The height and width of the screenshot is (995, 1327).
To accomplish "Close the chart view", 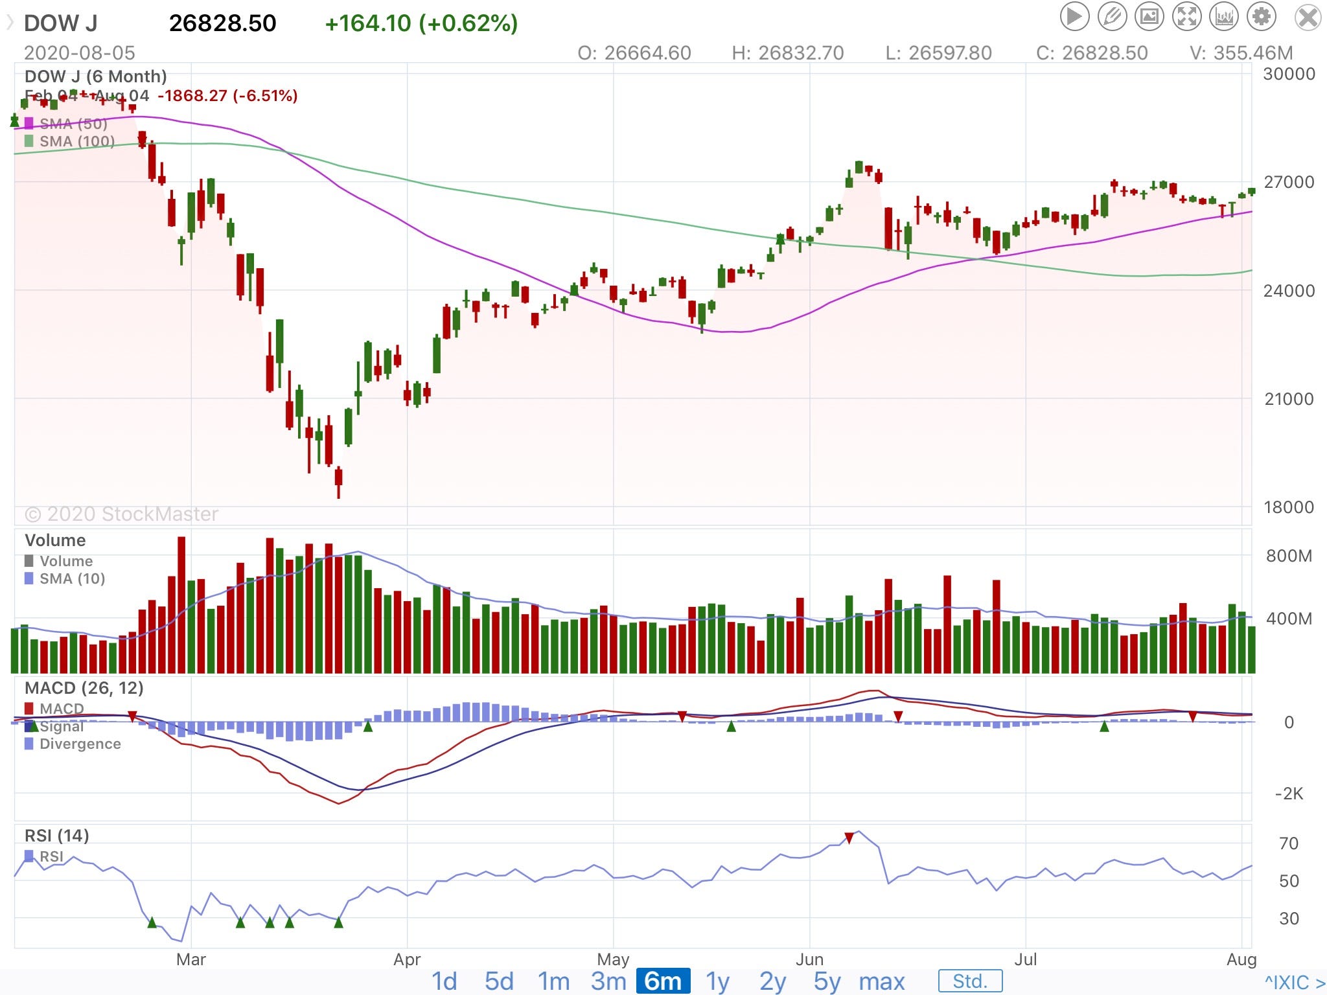I will tap(1308, 17).
